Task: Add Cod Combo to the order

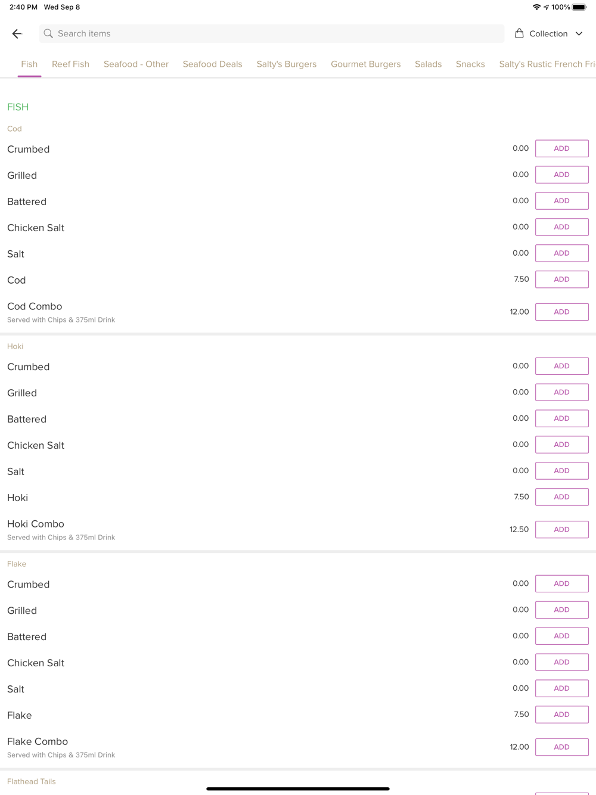Action: 561,312
